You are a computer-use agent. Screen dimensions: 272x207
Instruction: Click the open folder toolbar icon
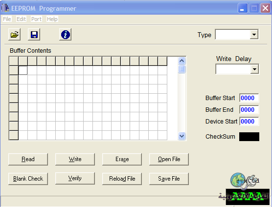[x=14, y=35]
